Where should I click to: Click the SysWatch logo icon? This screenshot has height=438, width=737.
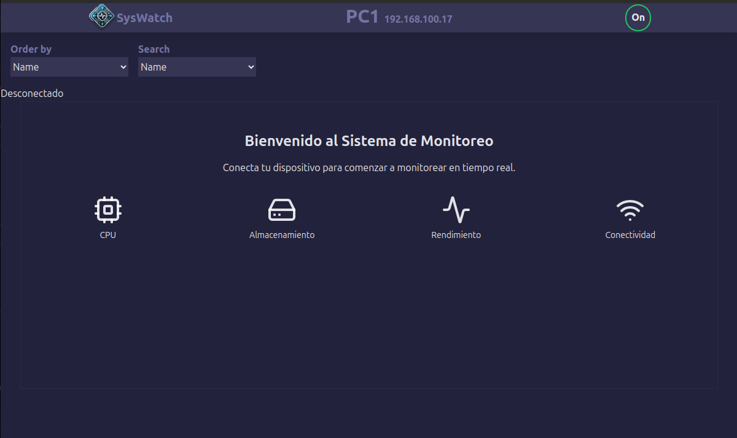tap(101, 17)
